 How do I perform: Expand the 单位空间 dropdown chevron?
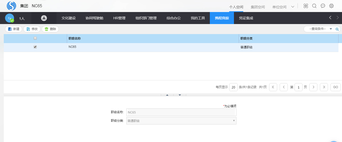click(292, 7)
